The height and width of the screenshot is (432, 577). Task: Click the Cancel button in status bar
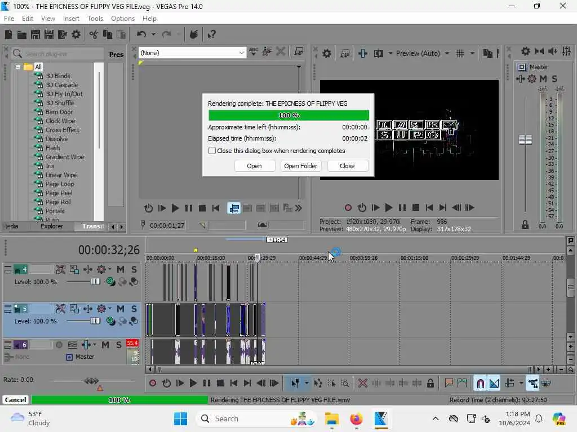point(15,400)
